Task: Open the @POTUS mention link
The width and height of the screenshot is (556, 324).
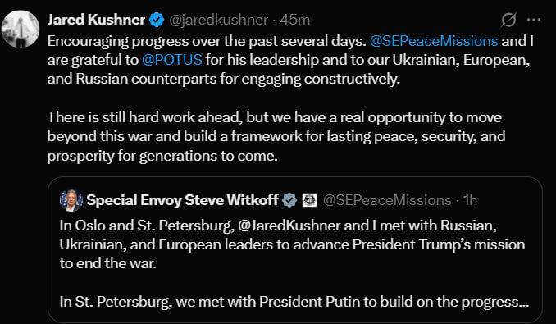Action: (x=172, y=60)
